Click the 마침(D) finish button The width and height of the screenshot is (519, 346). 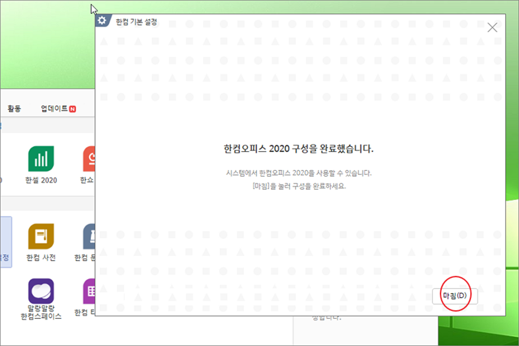[x=455, y=296]
